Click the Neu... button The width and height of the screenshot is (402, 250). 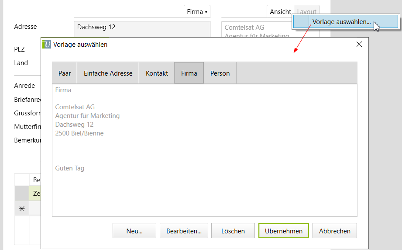coord(134,231)
